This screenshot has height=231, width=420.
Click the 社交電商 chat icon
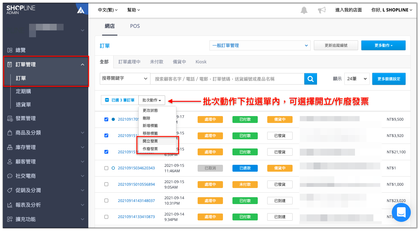tap(10, 176)
